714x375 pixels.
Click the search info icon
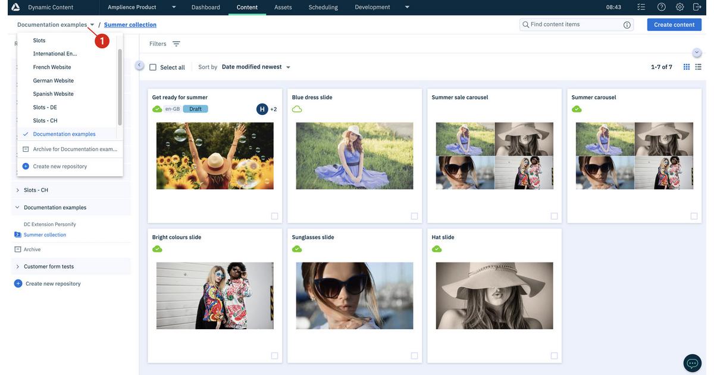627,25
